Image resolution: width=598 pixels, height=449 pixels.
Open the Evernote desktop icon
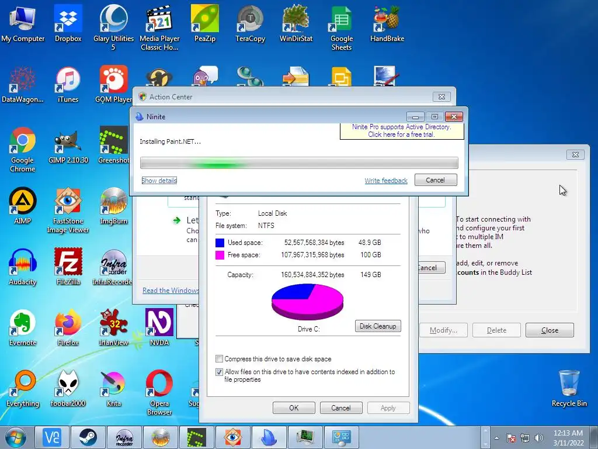pos(23,327)
